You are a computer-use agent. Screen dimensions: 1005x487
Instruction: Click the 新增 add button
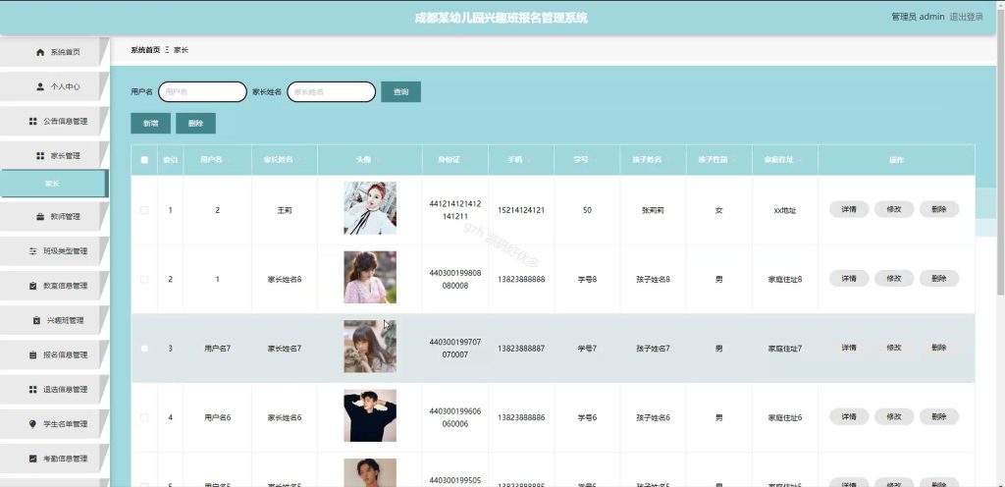150,123
